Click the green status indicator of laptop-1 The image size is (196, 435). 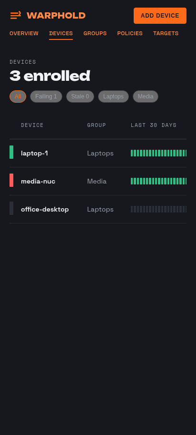pyautogui.click(x=11, y=152)
